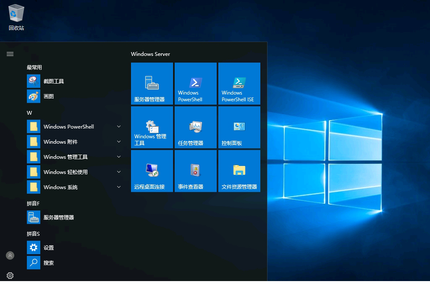Expand Windows 系统 folder chevron

point(119,187)
